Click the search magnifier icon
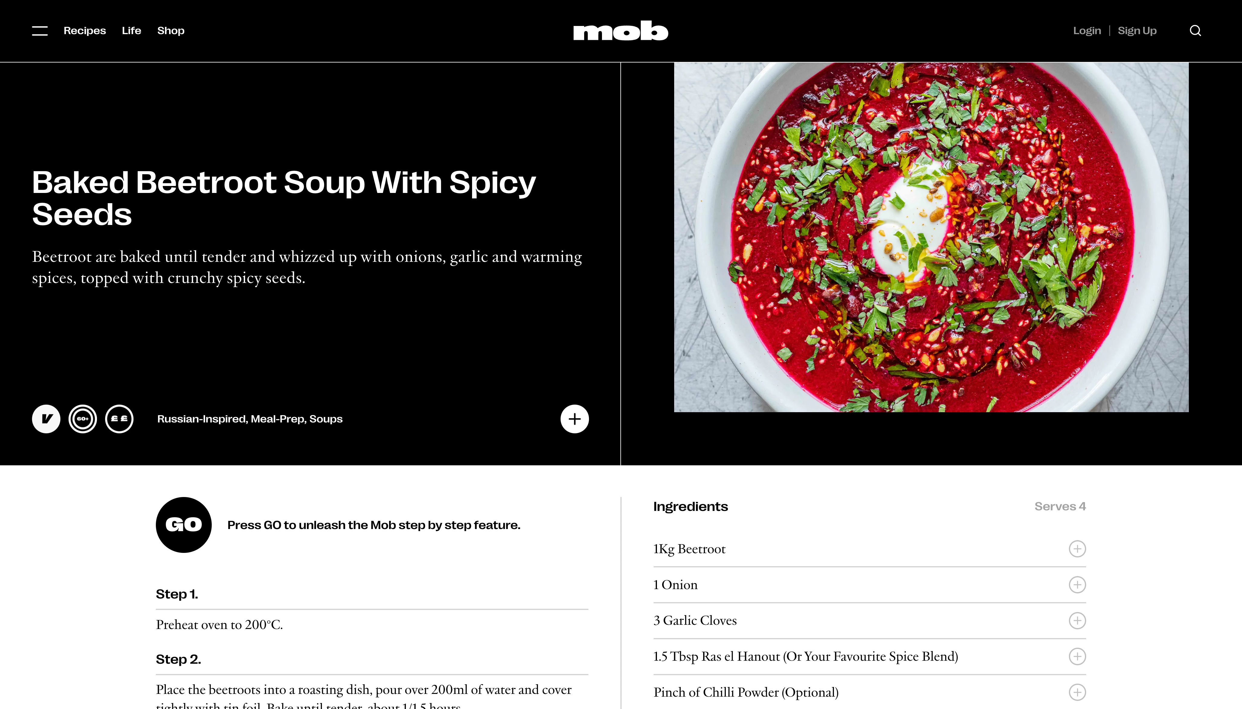This screenshot has width=1242, height=709. [x=1195, y=31]
